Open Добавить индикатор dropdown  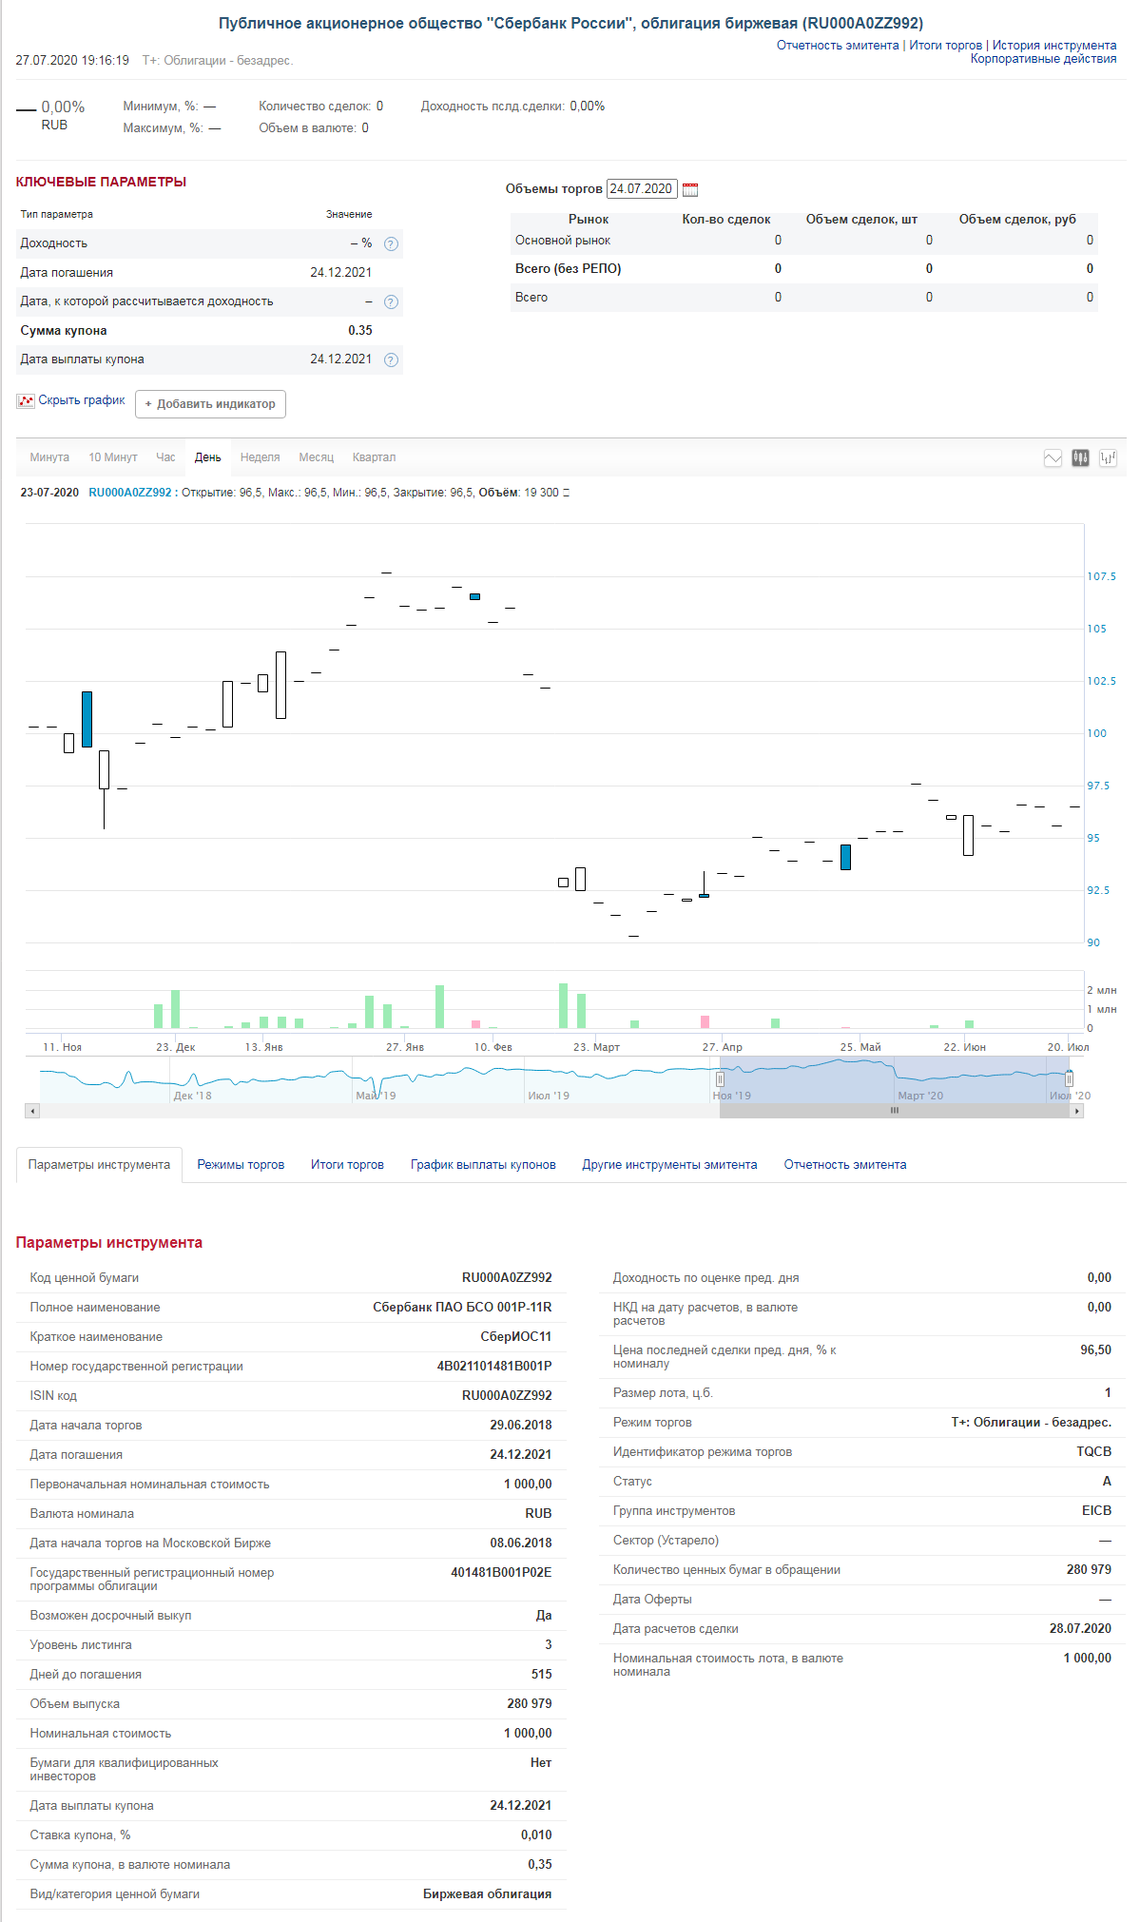coord(210,404)
